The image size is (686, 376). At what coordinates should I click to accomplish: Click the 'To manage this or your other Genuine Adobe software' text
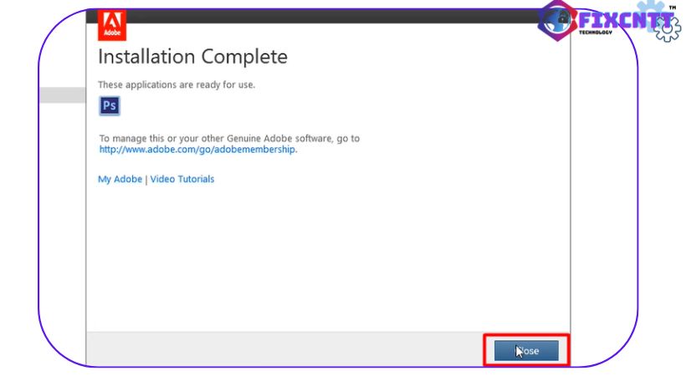pos(217,138)
